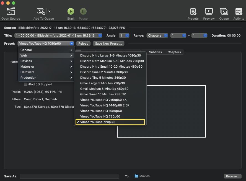This screenshot has height=181, width=246.
Task: Choose Vimeo YouTube HQ 1080p60 menu entry
Action: [x=110, y=111]
